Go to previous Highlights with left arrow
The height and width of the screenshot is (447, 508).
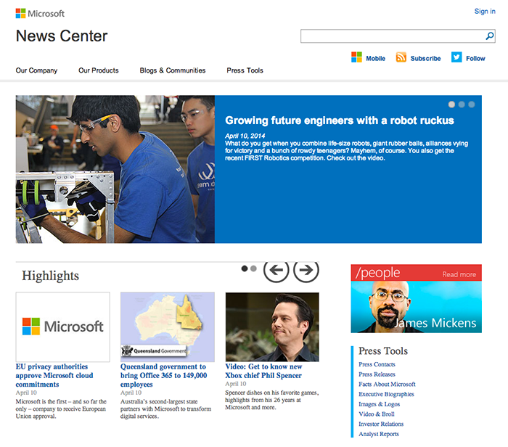[276, 270]
